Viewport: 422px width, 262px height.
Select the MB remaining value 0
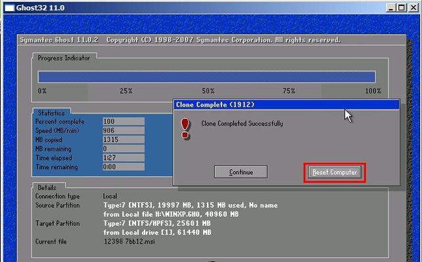pos(124,149)
